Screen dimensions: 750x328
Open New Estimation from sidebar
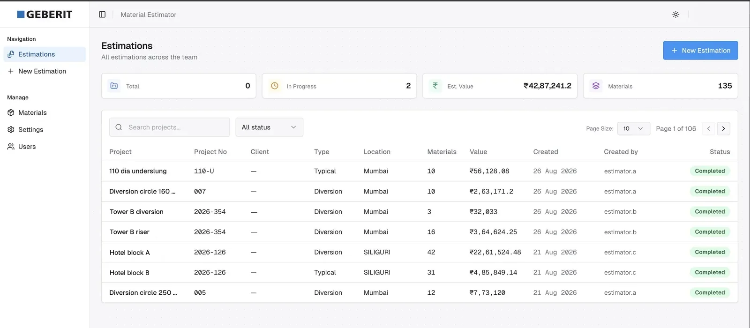click(45, 71)
